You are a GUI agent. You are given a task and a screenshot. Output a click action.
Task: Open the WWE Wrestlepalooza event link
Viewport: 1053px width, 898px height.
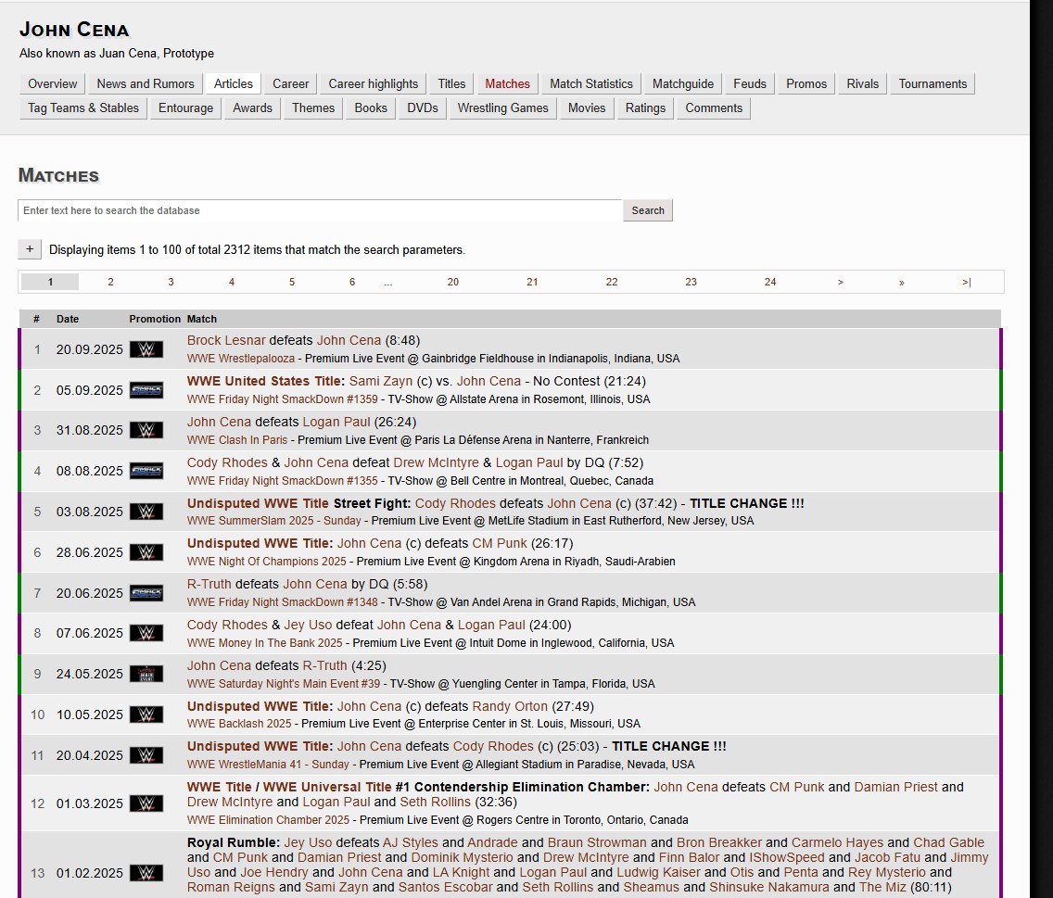click(240, 359)
